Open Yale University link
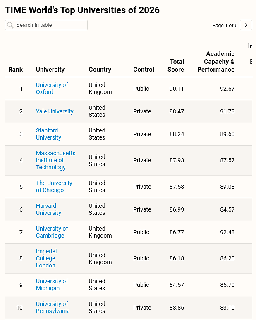This screenshot has height=320, width=256. click(x=55, y=111)
